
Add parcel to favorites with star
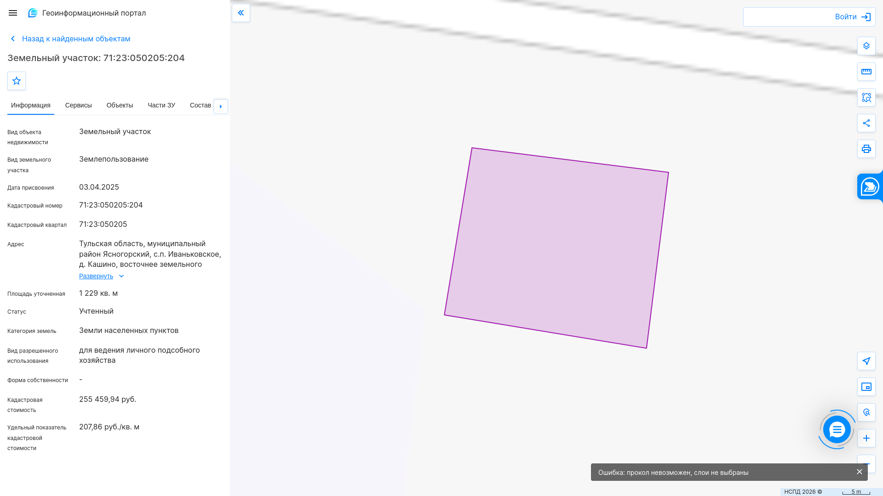tap(17, 81)
